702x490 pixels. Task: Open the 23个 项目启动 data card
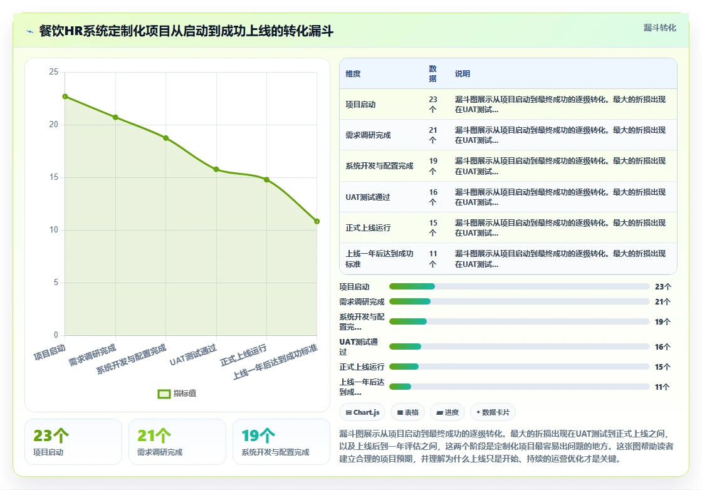point(73,442)
